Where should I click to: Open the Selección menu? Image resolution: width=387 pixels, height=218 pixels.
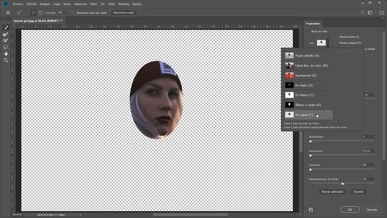click(x=80, y=4)
